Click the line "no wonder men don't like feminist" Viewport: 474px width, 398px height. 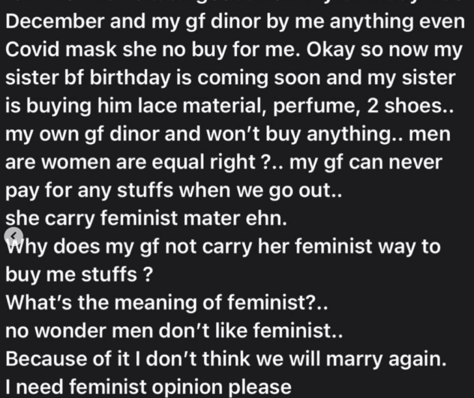[x=173, y=331]
